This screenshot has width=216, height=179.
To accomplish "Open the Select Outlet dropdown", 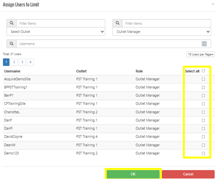I will (56, 32).
